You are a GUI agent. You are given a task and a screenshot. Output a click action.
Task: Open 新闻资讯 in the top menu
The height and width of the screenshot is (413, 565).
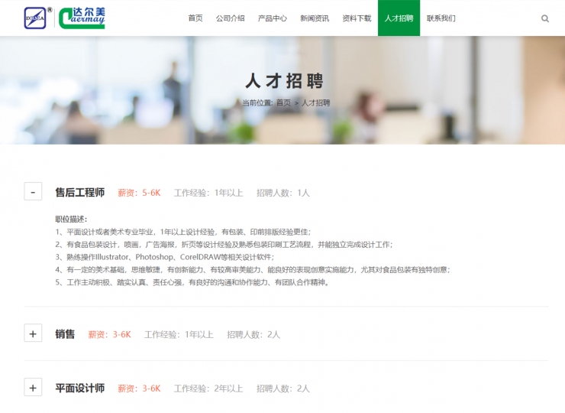tap(315, 18)
